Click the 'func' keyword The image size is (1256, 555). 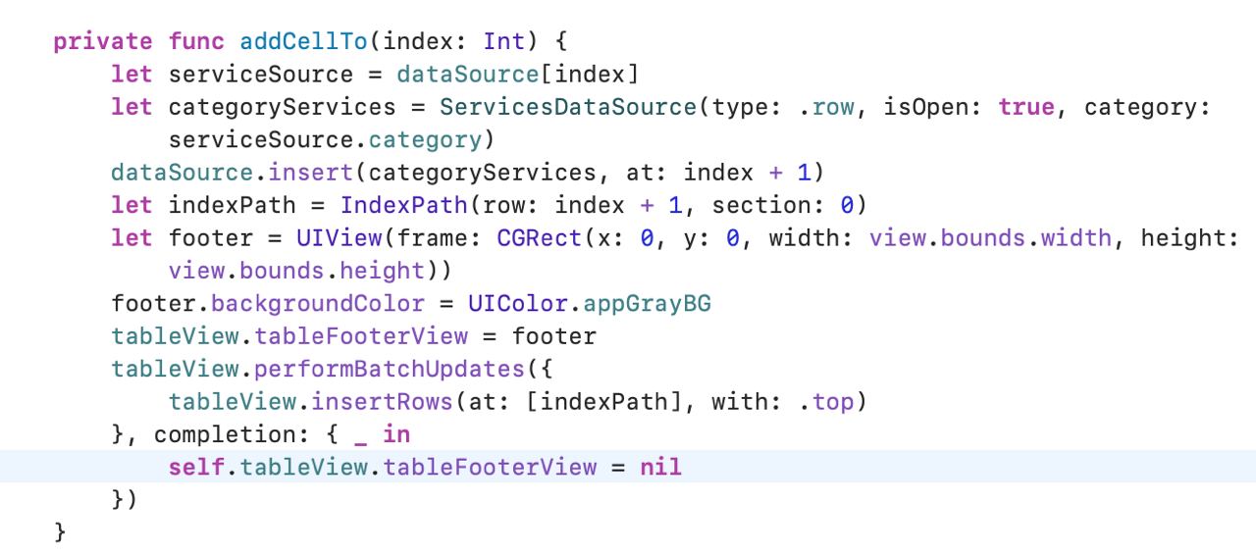tap(196, 42)
